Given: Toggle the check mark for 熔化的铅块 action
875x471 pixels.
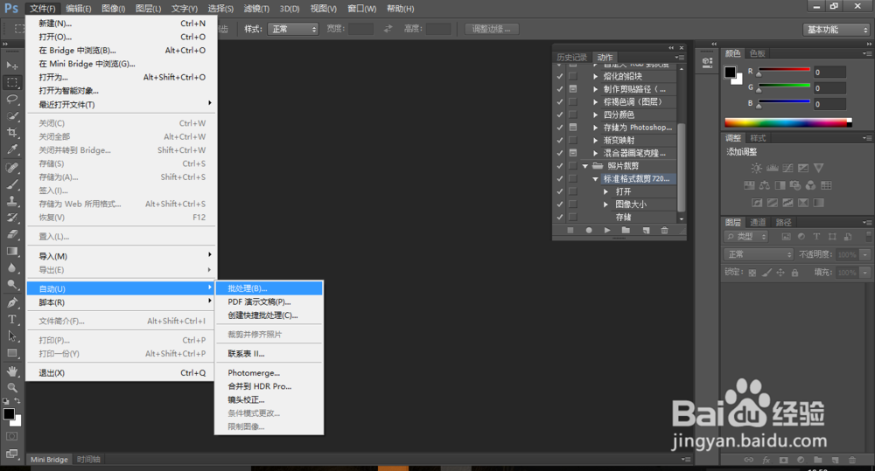Looking at the screenshot, I should [x=560, y=76].
